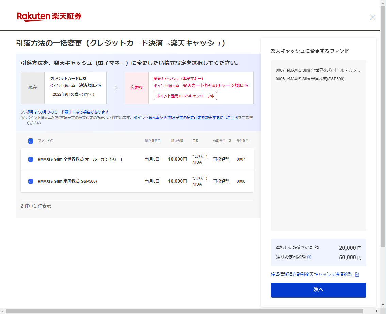Click the help icon beside 残り設定可能額
Image resolution: width=386 pixels, height=314 pixels.
pos(309,257)
